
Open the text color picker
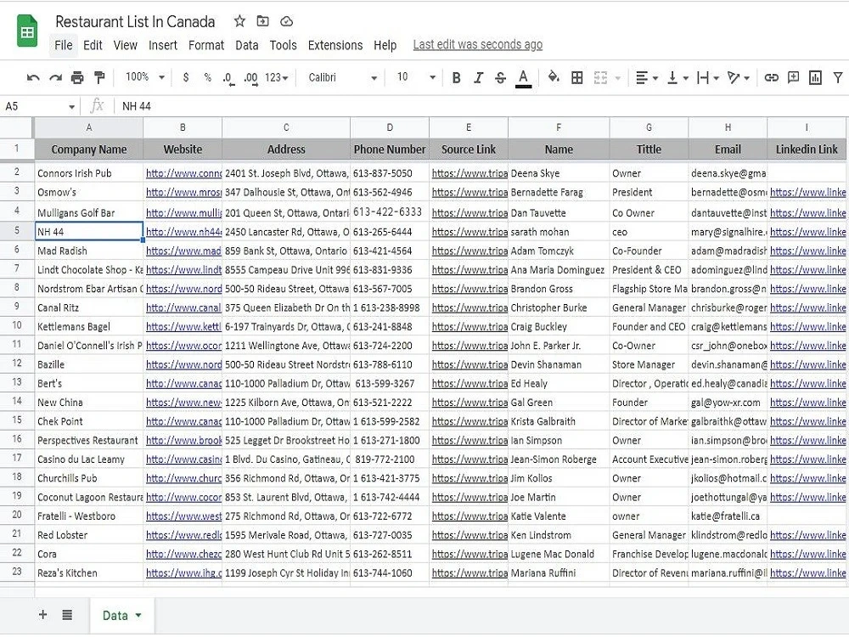click(x=523, y=78)
